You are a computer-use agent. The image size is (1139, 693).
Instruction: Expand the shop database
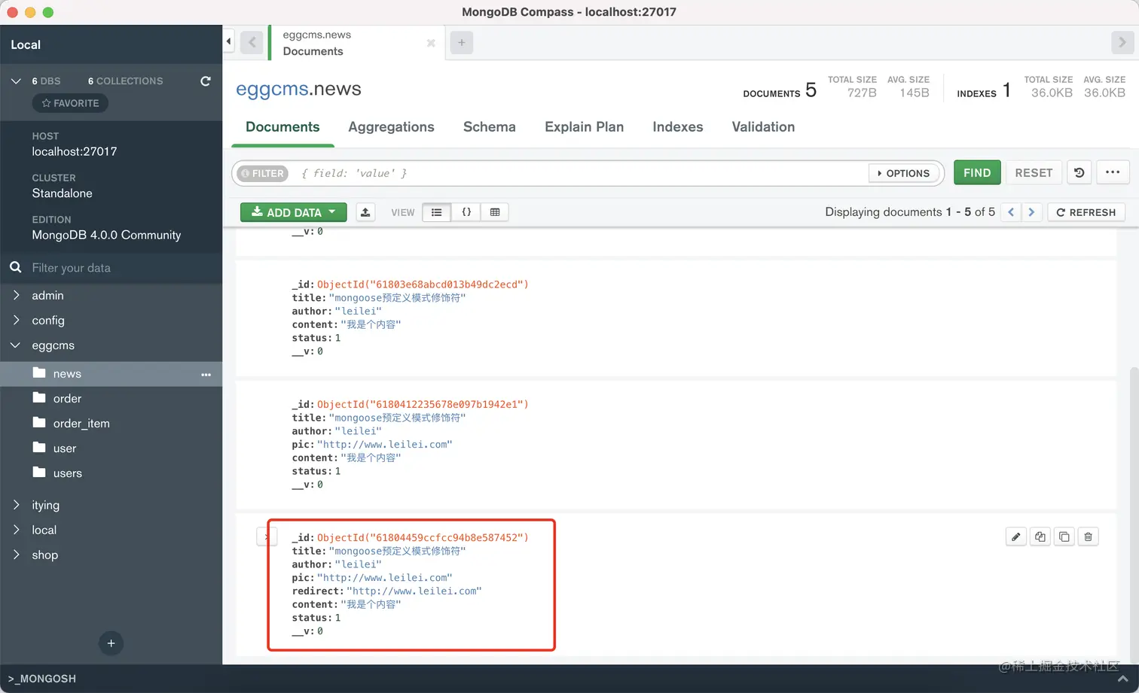point(16,555)
